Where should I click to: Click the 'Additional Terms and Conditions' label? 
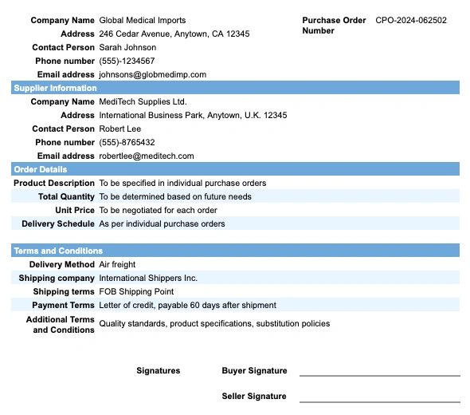(61, 325)
